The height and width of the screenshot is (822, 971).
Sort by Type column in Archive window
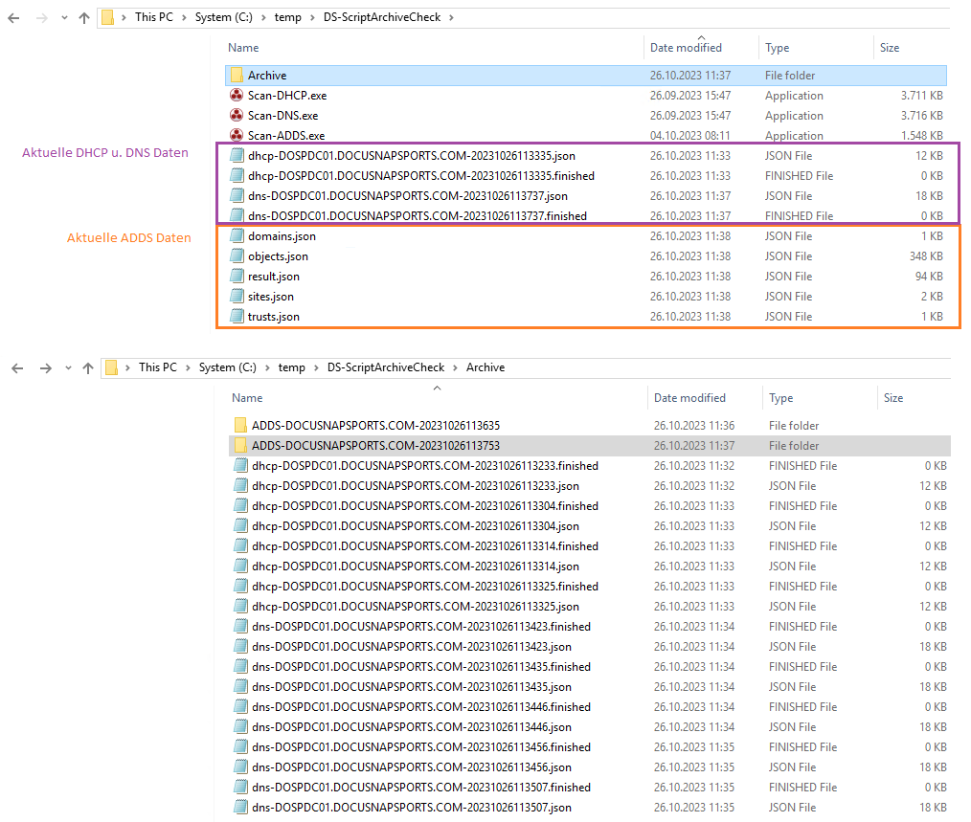(x=780, y=398)
